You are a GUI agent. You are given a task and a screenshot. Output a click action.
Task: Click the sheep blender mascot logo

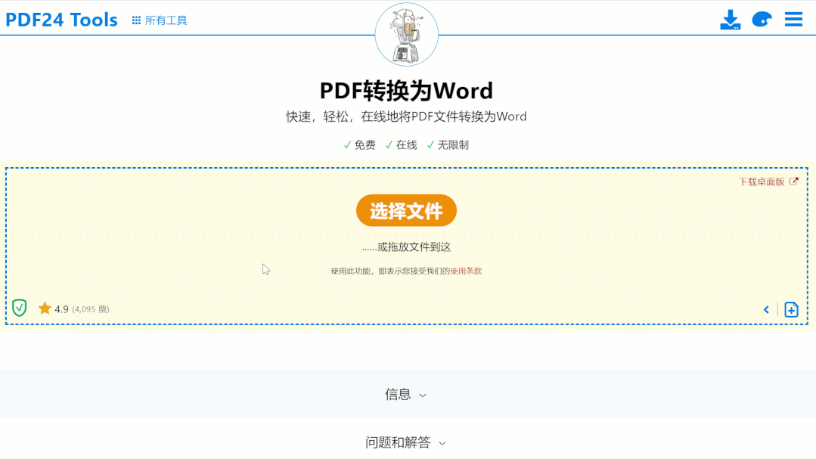coord(406,34)
